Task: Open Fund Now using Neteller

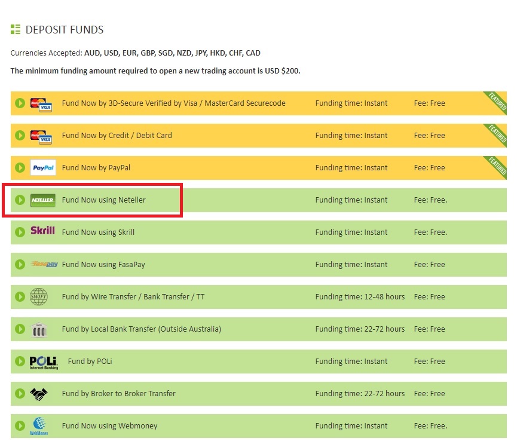Action: coord(104,200)
